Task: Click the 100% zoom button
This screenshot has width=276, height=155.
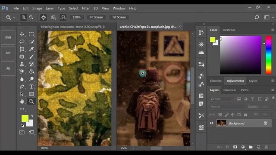Action: pyautogui.click(x=77, y=17)
